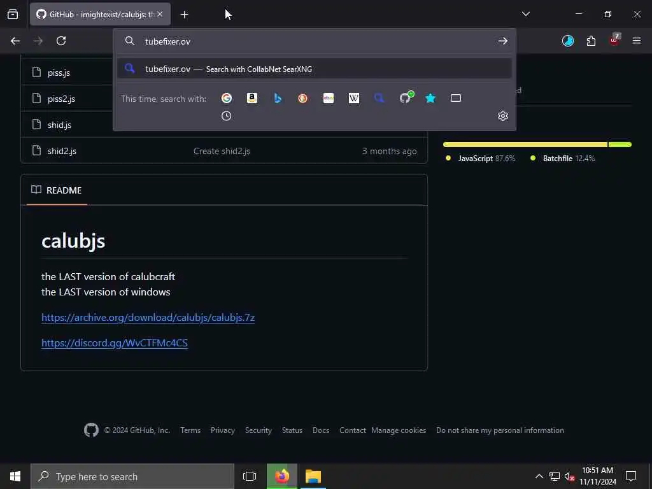Search with eBay engine icon
This screenshot has width=652, height=489.
(329, 98)
